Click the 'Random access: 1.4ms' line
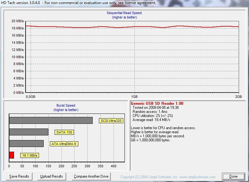The height and width of the screenshot is (182, 249). 150,112
